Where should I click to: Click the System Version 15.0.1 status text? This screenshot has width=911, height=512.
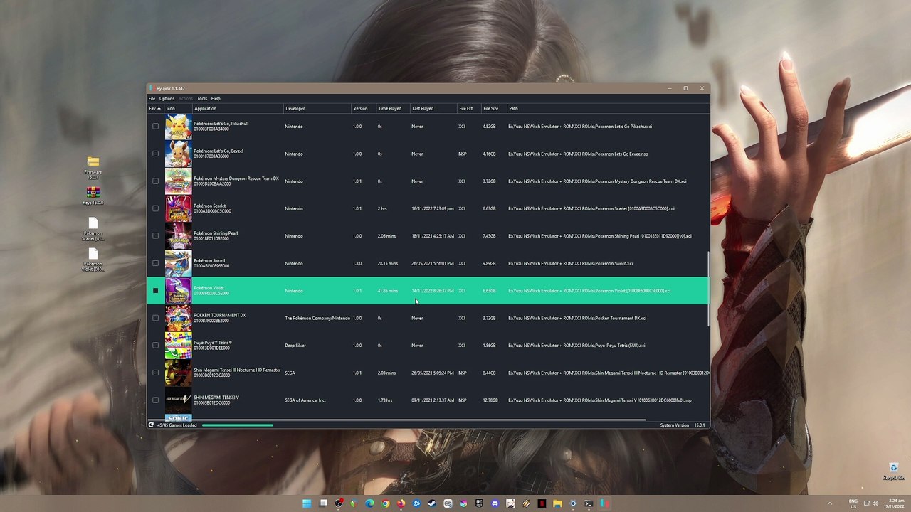pyautogui.click(x=683, y=425)
